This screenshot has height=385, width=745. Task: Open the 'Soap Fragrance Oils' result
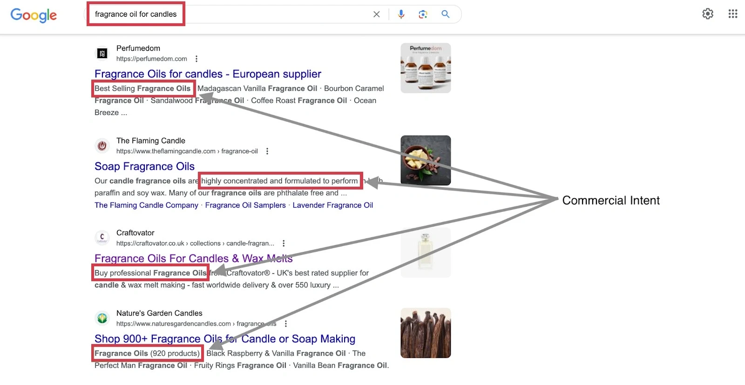click(x=144, y=166)
